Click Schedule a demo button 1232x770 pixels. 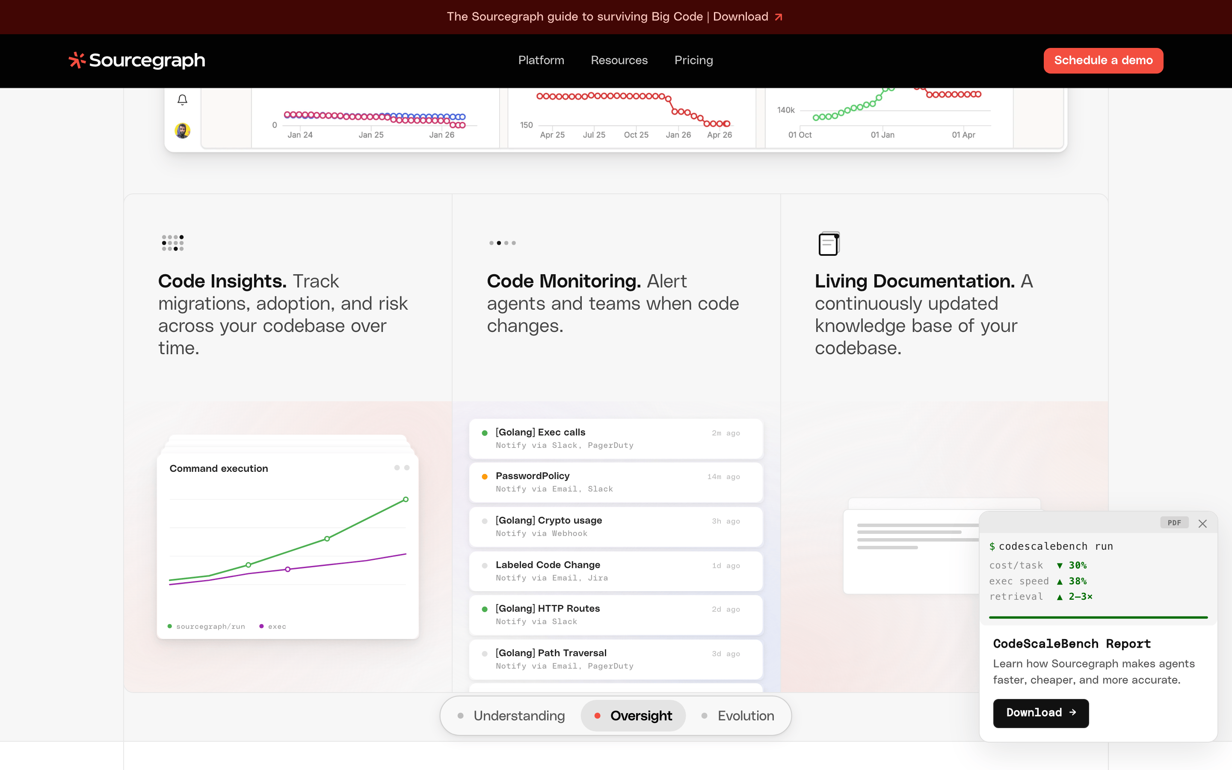pos(1103,60)
